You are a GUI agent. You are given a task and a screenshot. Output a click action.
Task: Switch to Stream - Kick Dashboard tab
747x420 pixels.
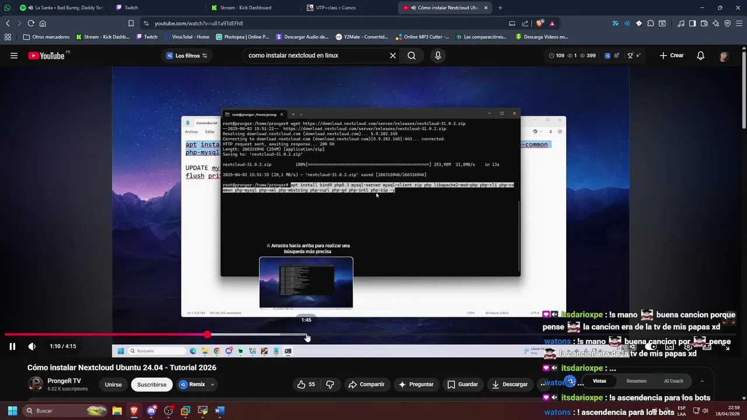tap(245, 8)
